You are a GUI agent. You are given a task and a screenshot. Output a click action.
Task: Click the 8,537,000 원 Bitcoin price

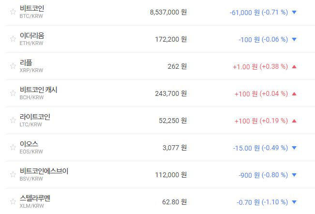click(168, 12)
